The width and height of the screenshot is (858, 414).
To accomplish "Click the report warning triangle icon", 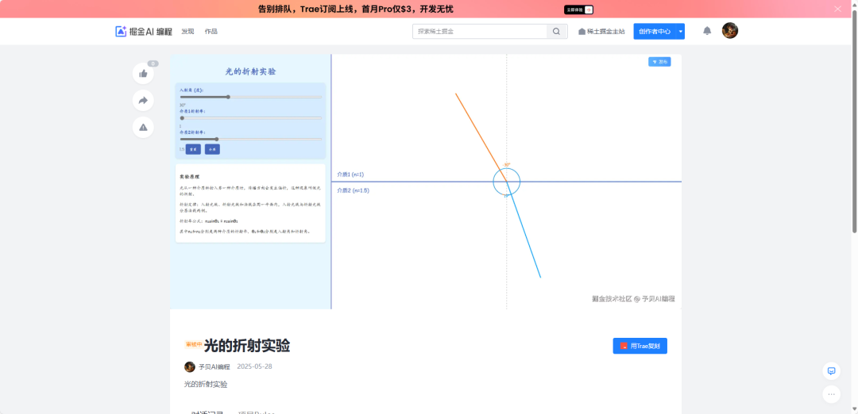I will 143,127.
